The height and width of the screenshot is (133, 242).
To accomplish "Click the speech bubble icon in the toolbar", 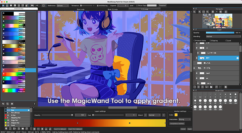I will (11, 5).
